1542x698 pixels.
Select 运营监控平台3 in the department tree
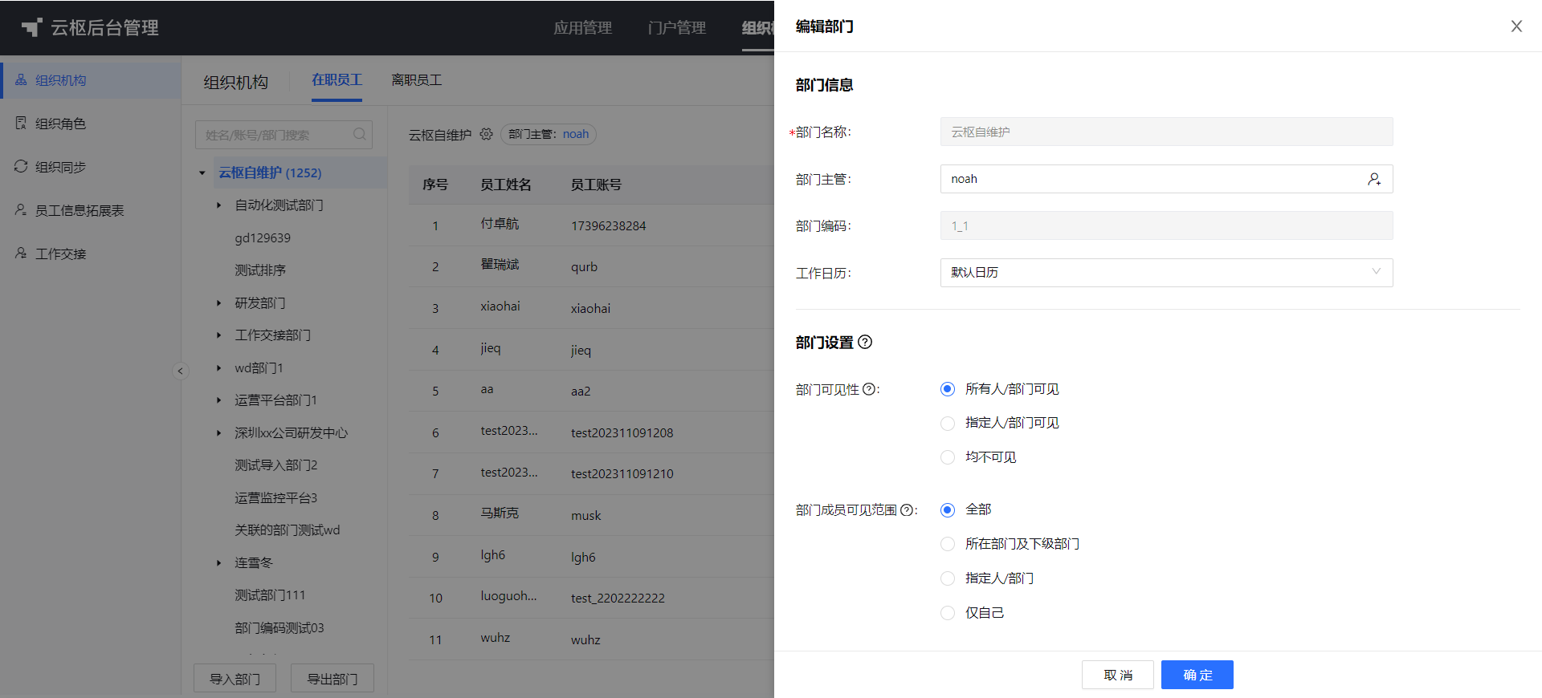(275, 497)
